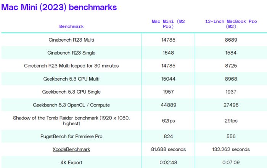The width and height of the screenshot is (267, 168).
Task: Click the Mac Mini (2023) benchmarks heading
Action: tap(59, 7)
